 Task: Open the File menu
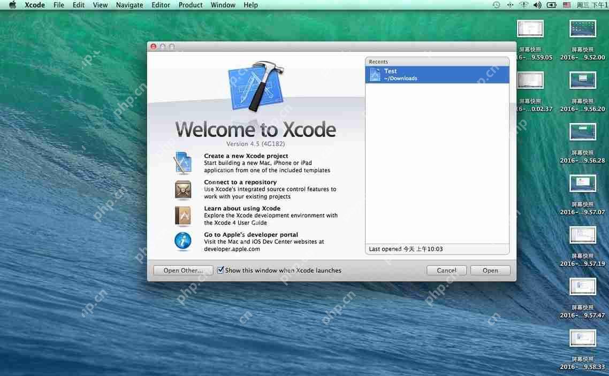pos(59,5)
